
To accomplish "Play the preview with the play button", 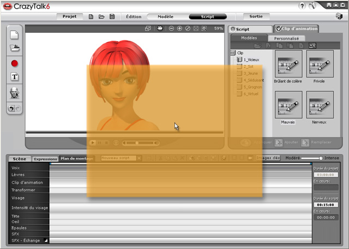I will click(93, 143).
